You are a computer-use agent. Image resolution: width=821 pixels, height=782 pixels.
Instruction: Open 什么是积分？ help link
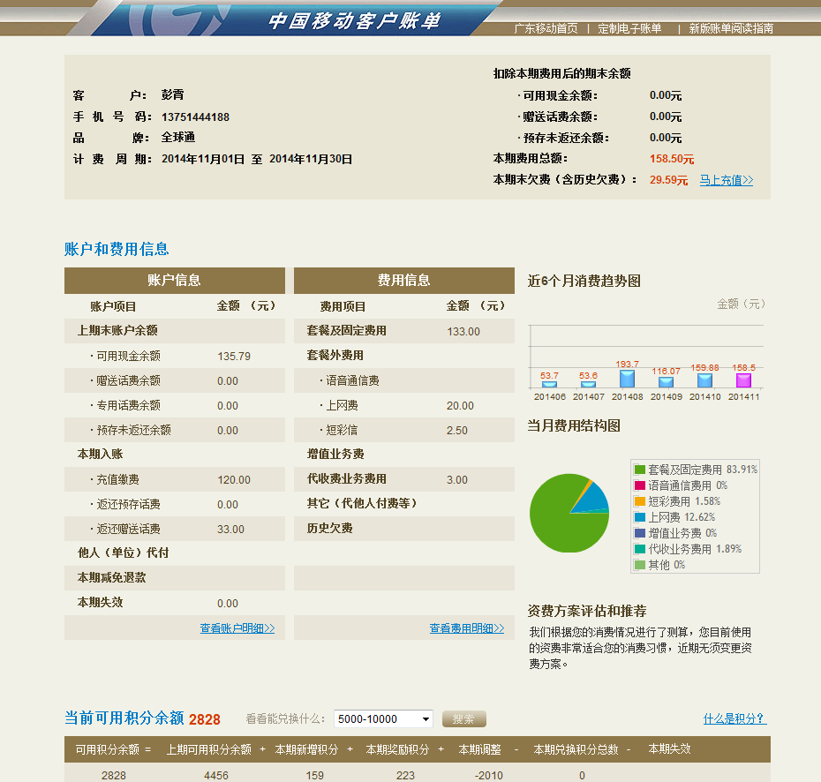coord(734,718)
